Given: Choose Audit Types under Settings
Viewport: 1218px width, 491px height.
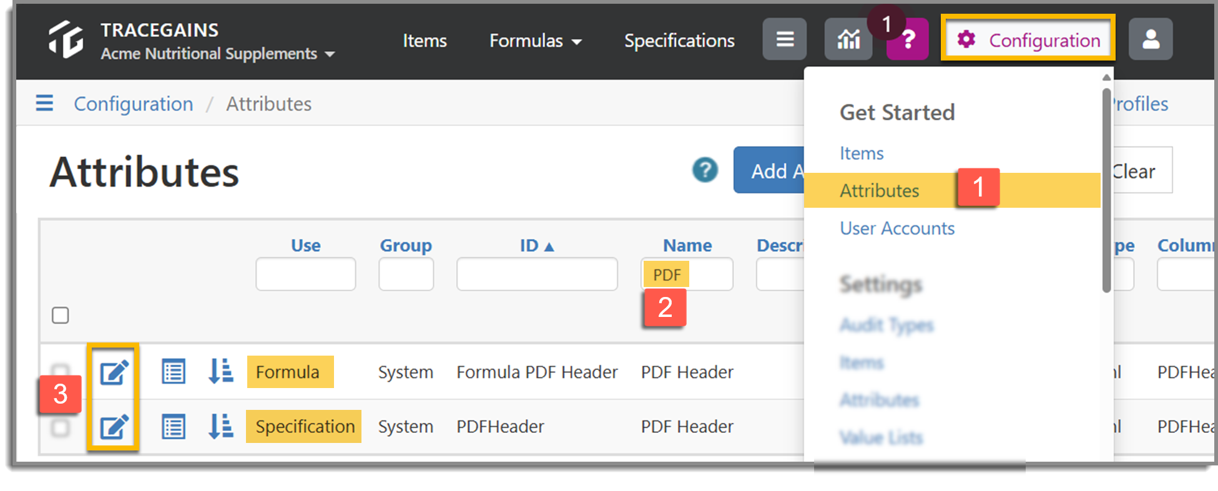Looking at the screenshot, I should click(x=886, y=324).
